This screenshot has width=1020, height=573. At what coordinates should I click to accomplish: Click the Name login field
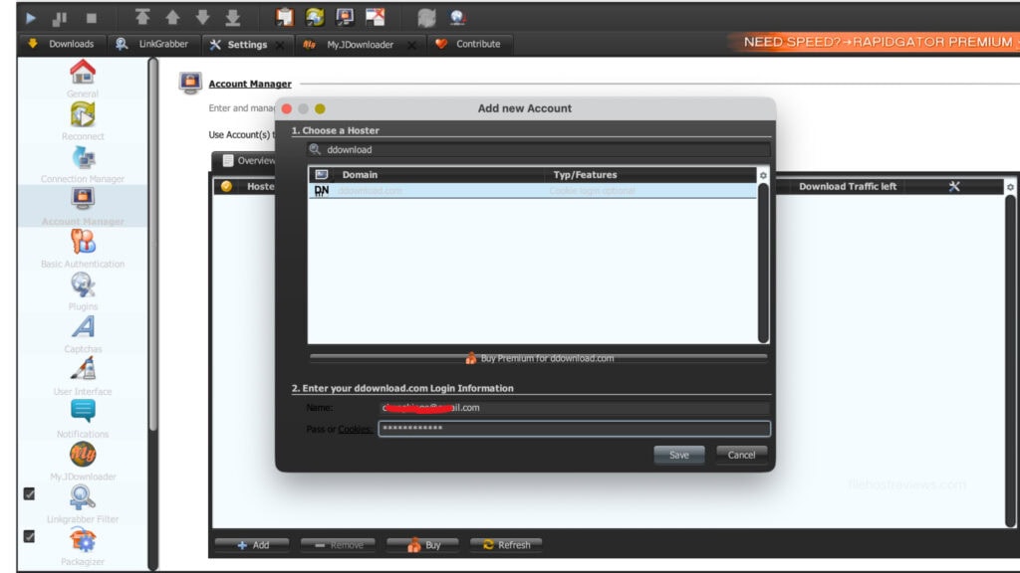(x=575, y=408)
